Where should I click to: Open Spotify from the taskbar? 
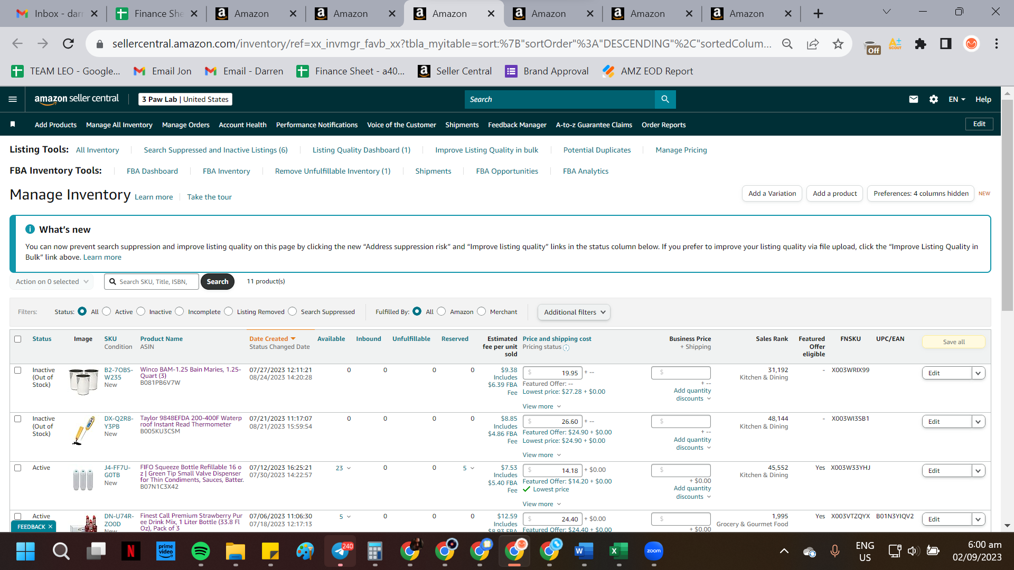click(x=200, y=552)
